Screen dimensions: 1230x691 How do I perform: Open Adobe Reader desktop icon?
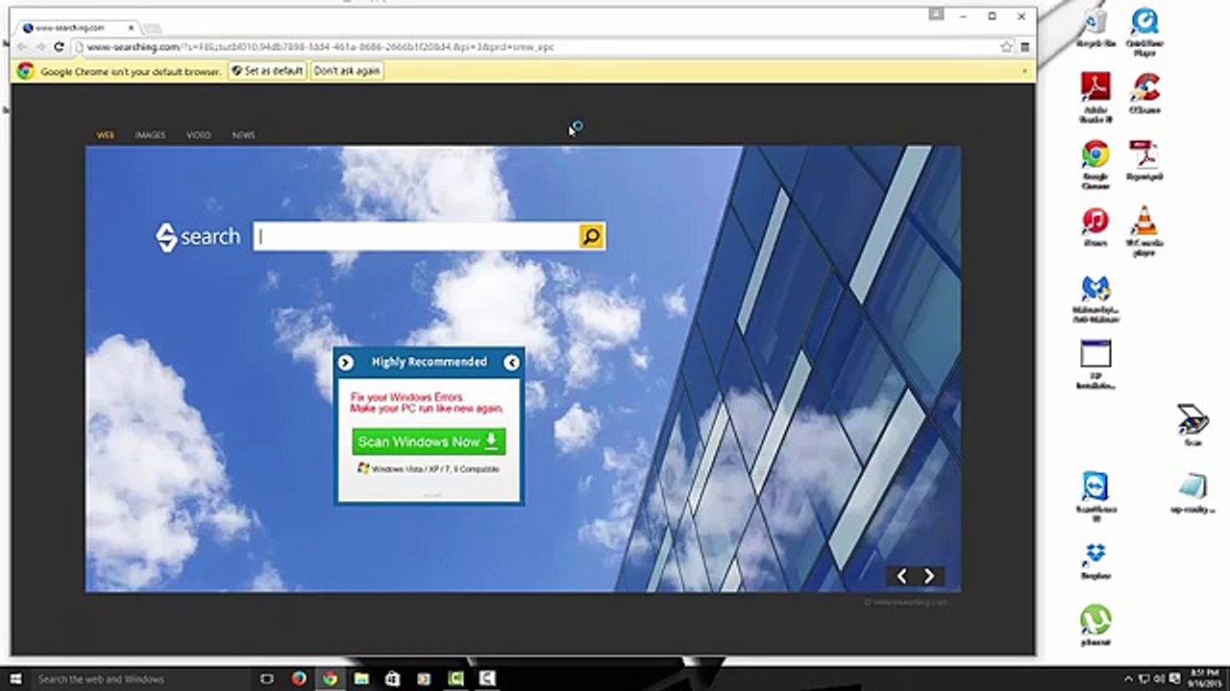click(1095, 97)
